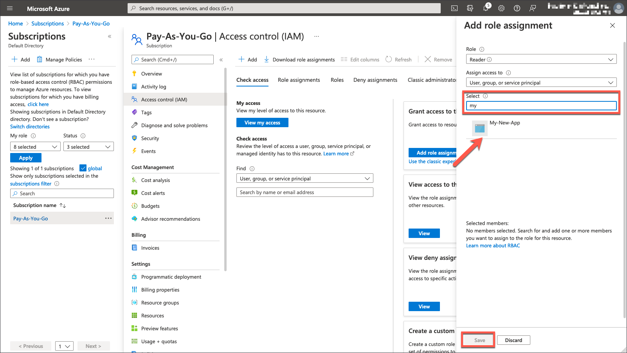Focus the Search by name or email field
The height and width of the screenshot is (353, 627).
(305, 192)
